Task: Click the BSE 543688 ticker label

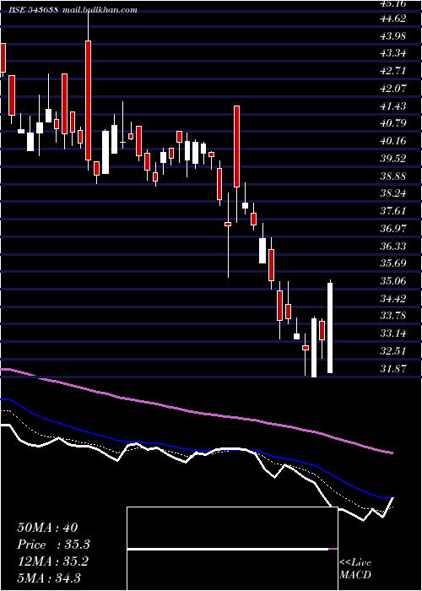Action: [33, 10]
